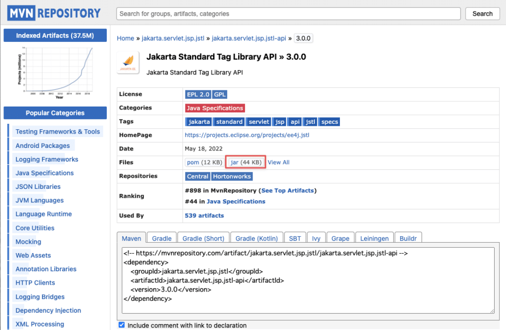506x330 pixels.
Task: Click the "View All" files link
Action: pyautogui.click(x=278, y=162)
